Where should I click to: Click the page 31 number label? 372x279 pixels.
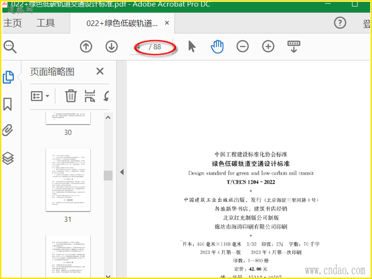[67, 219]
